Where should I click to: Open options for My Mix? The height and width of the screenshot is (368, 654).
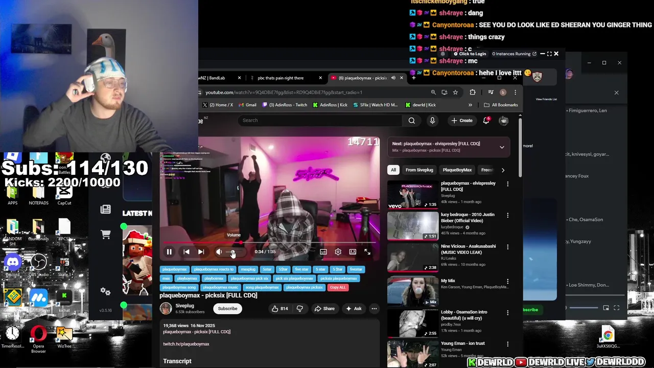pos(507,281)
